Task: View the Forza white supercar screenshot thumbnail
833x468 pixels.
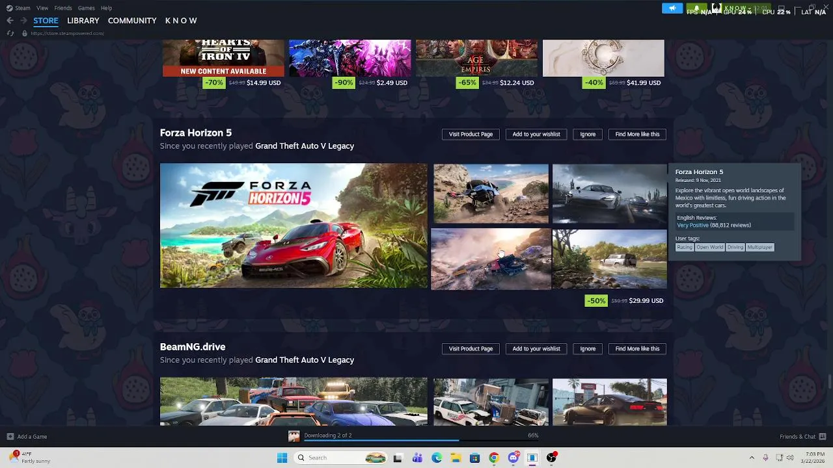Action: coord(610,194)
